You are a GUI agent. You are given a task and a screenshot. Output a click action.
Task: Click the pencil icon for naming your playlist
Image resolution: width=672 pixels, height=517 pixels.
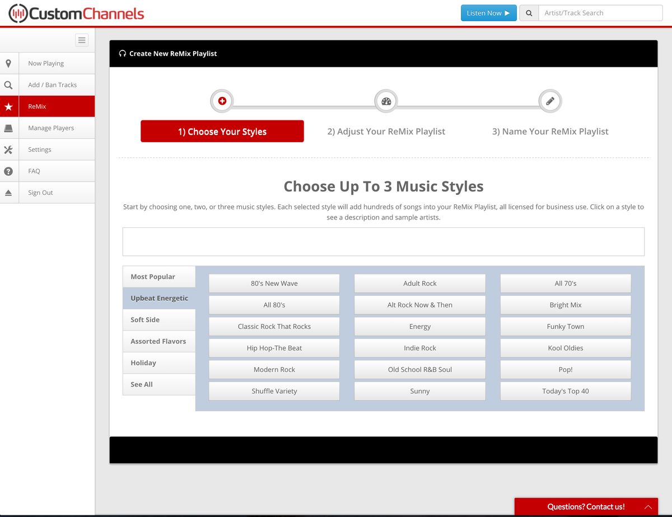point(550,101)
